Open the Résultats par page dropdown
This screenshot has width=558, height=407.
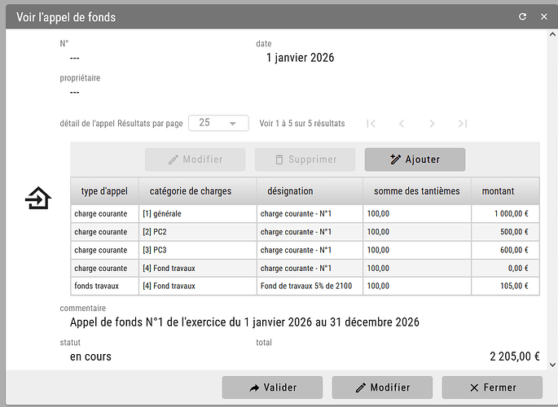coord(218,123)
